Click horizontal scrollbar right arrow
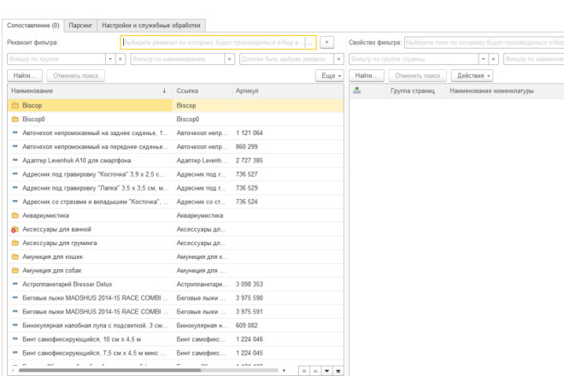 tap(285, 370)
